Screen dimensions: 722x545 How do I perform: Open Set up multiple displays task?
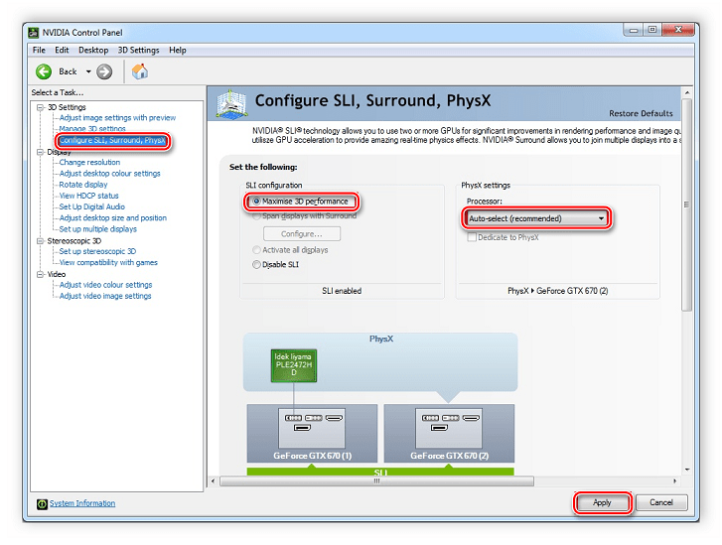pyautogui.click(x=98, y=229)
